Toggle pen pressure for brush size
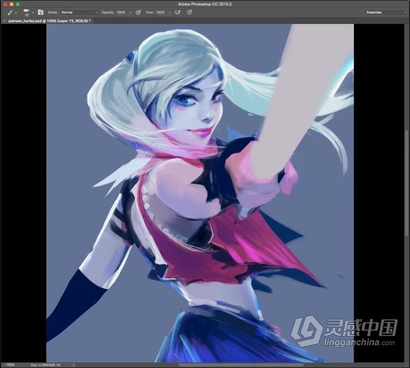 point(190,12)
